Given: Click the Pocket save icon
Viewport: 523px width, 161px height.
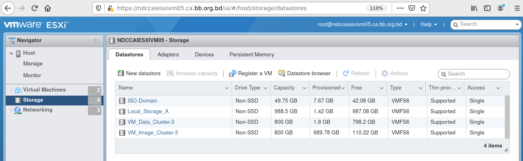Looking at the screenshot, I should 412,8.
